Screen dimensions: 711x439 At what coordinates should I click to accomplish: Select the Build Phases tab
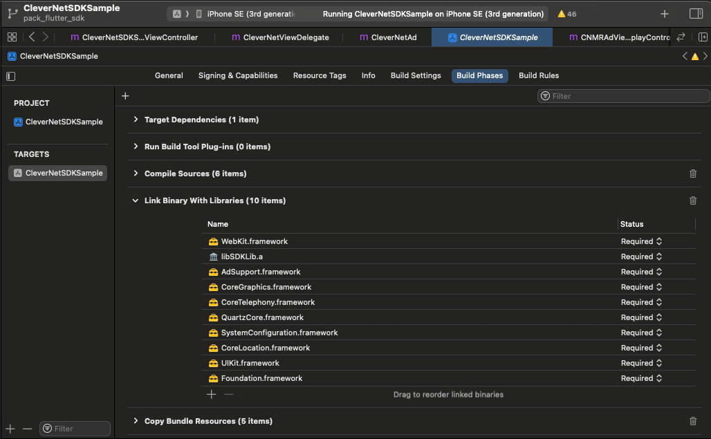pyautogui.click(x=479, y=75)
